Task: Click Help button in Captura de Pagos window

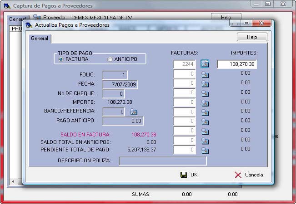Action: coord(226,17)
